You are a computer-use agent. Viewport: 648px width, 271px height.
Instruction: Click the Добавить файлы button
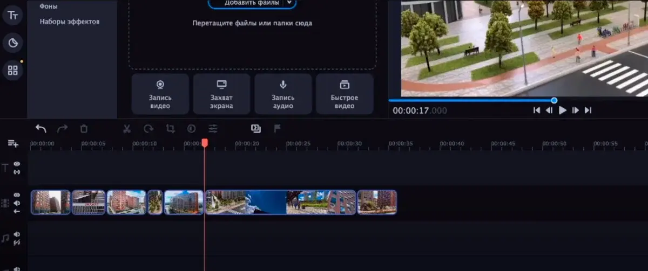coord(252,3)
